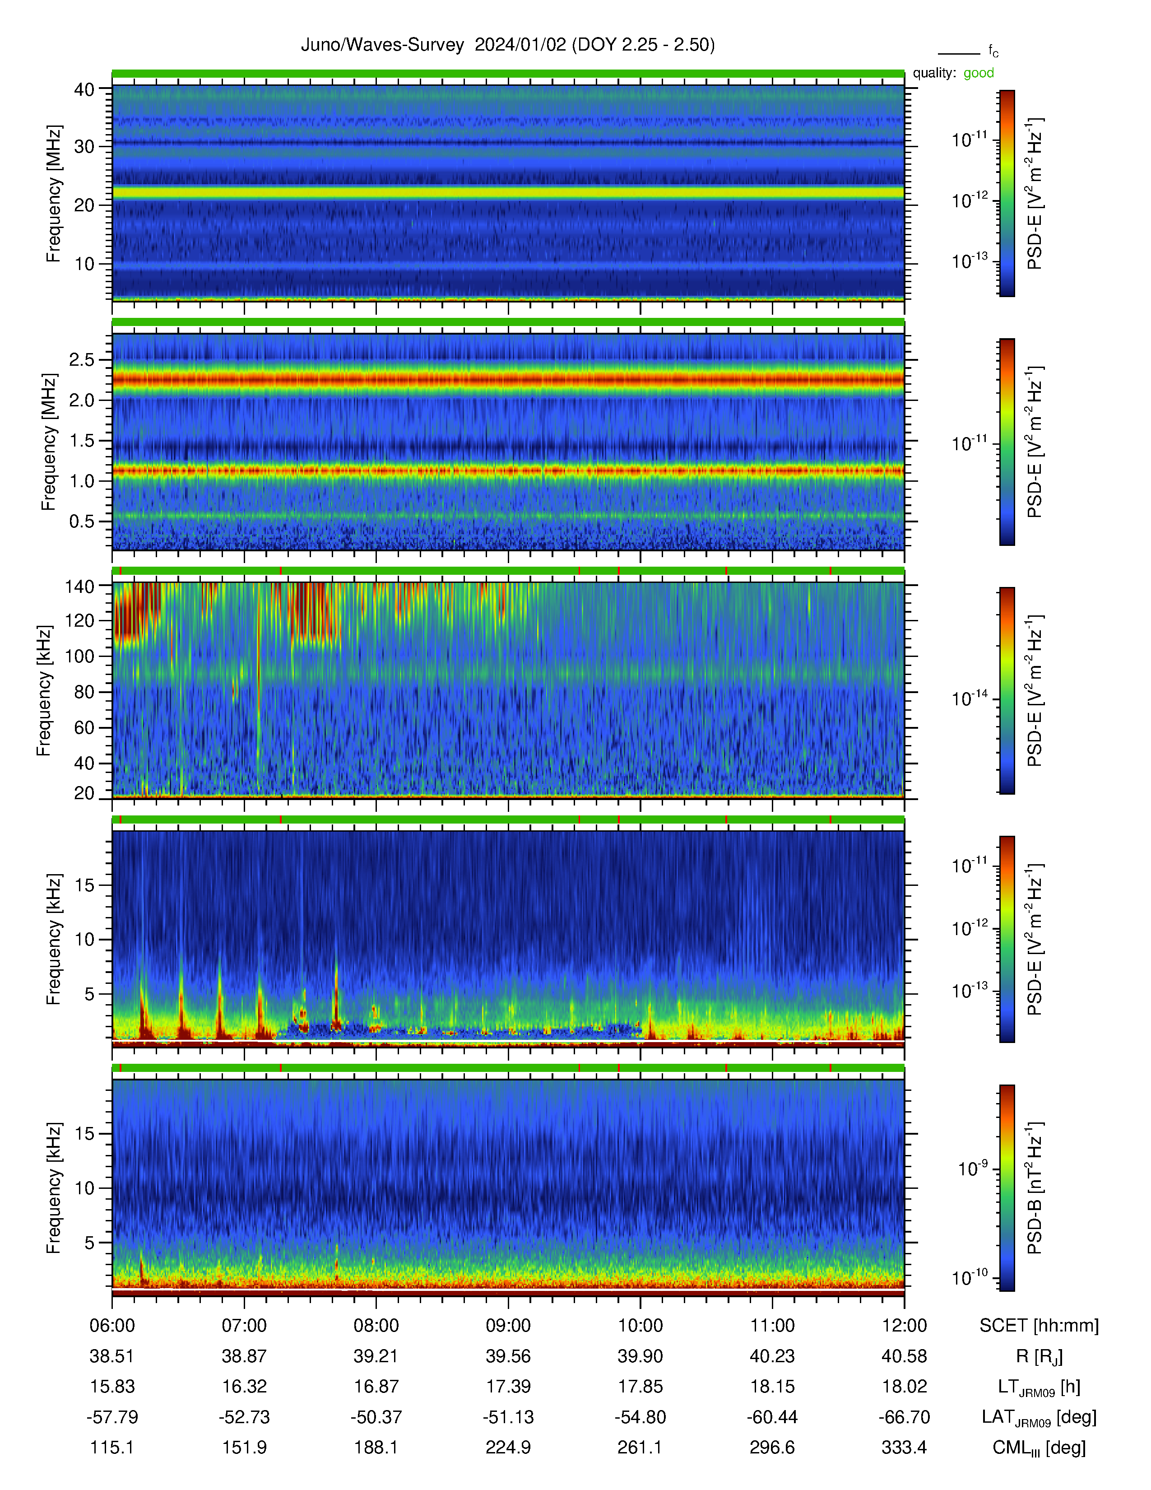Viewport: 1151px width, 1490px height.
Task: Click the PSD-B color bar in bottom panel
Action: coord(1007,1188)
